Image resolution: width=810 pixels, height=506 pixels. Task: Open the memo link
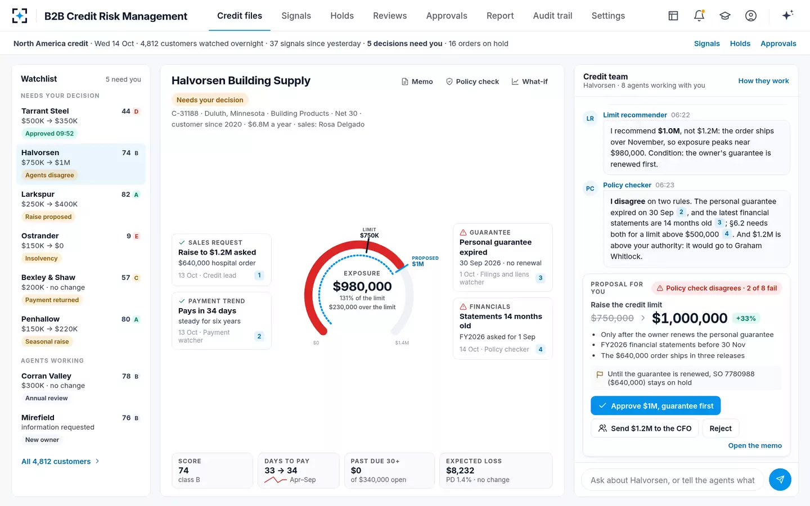pos(755,446)
